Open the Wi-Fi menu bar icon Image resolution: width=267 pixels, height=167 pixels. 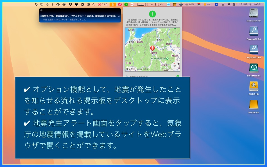[229, 4]
